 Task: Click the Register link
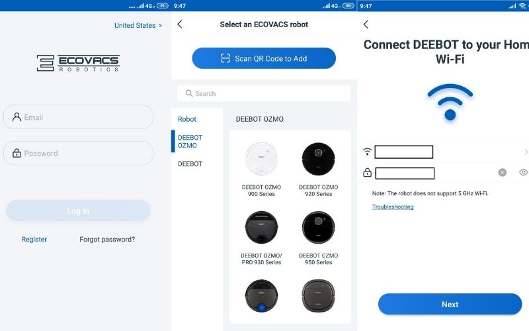coord(34,239)
